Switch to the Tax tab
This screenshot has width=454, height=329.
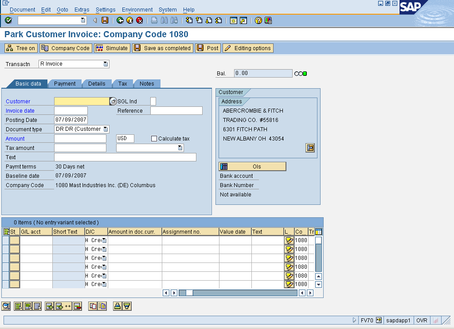tap(122, 84)
